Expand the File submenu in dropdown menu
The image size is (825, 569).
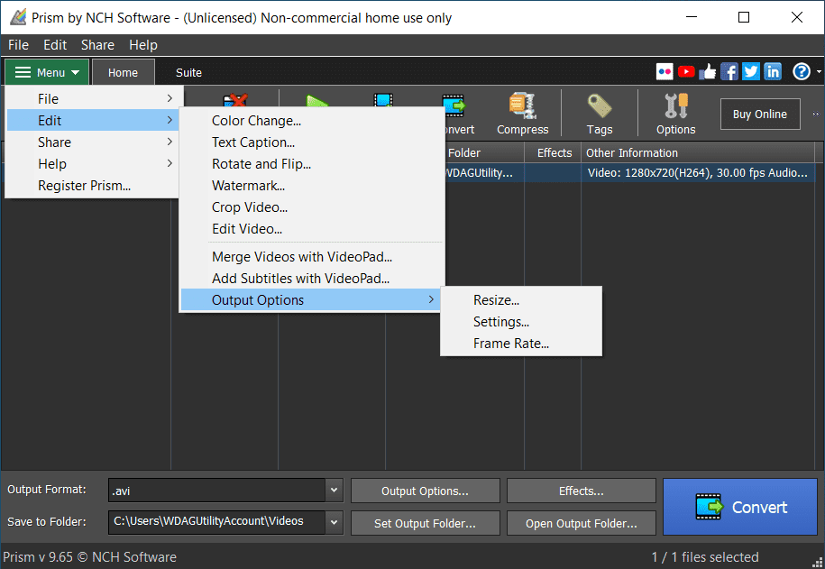coord(93,99)
